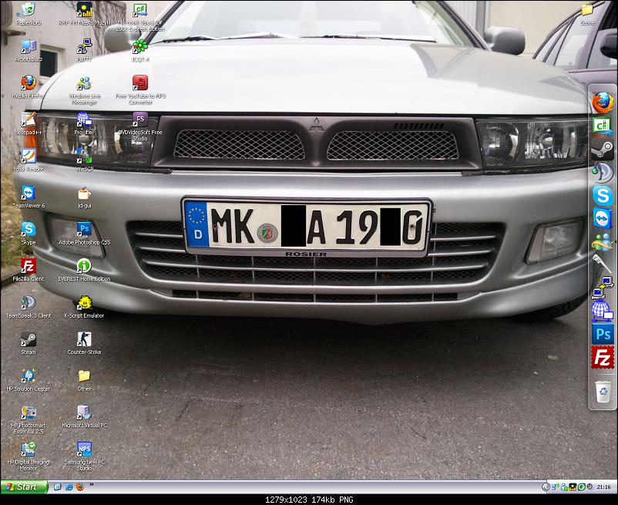Click the Photoshop icon in the right dock
This screenshot has height=505, width=618.
[x=602, y=334]
